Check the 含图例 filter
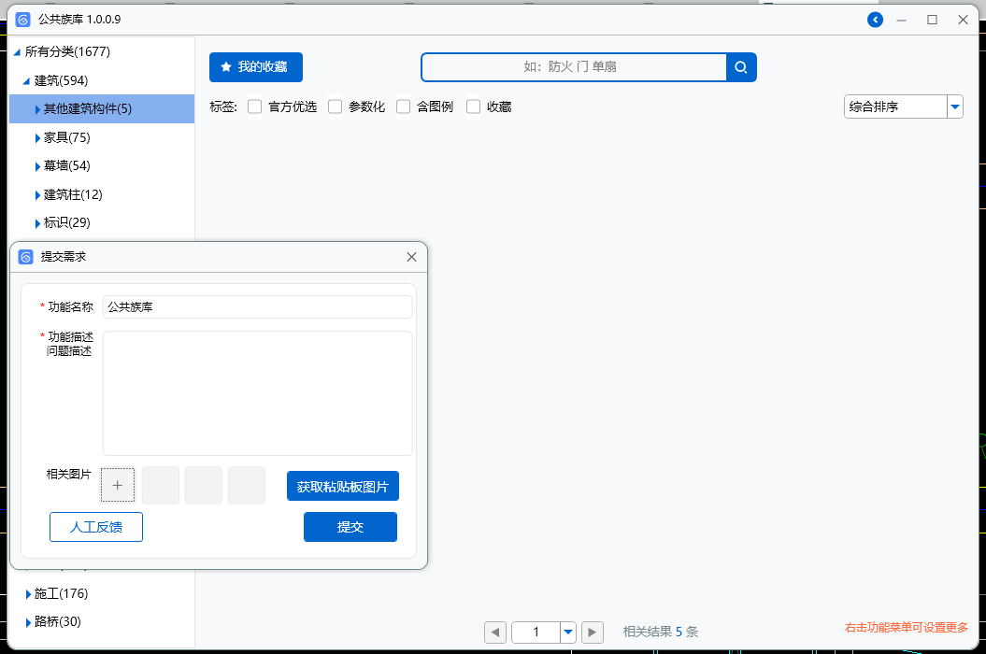This screenshot has width=986, height=654. (404, 107)
